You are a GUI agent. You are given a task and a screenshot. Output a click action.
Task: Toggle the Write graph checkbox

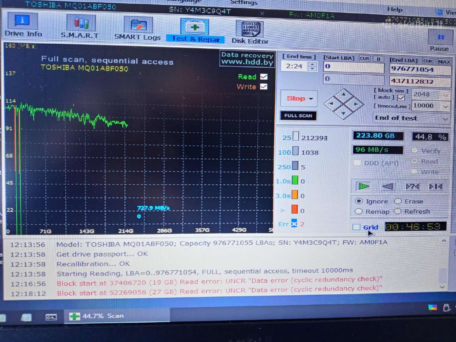(264, 87)
